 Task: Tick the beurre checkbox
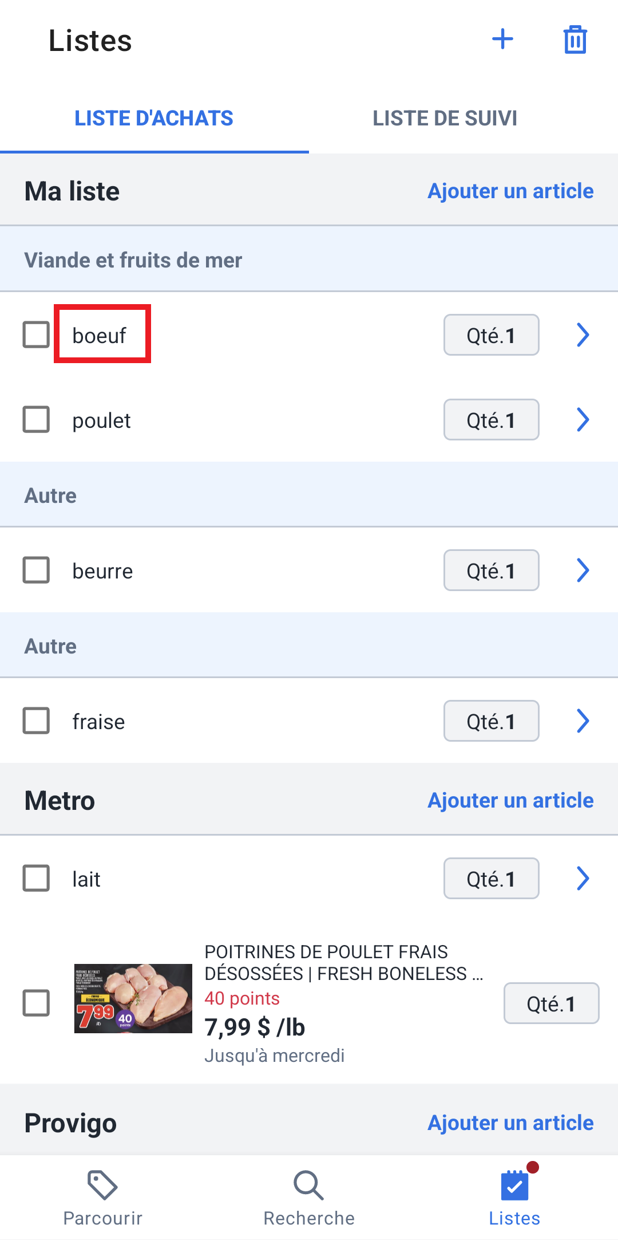click(36, 570)
